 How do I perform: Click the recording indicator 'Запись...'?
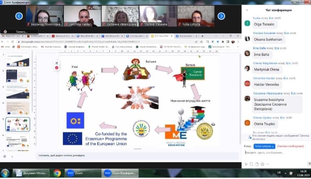click(20, 31)
